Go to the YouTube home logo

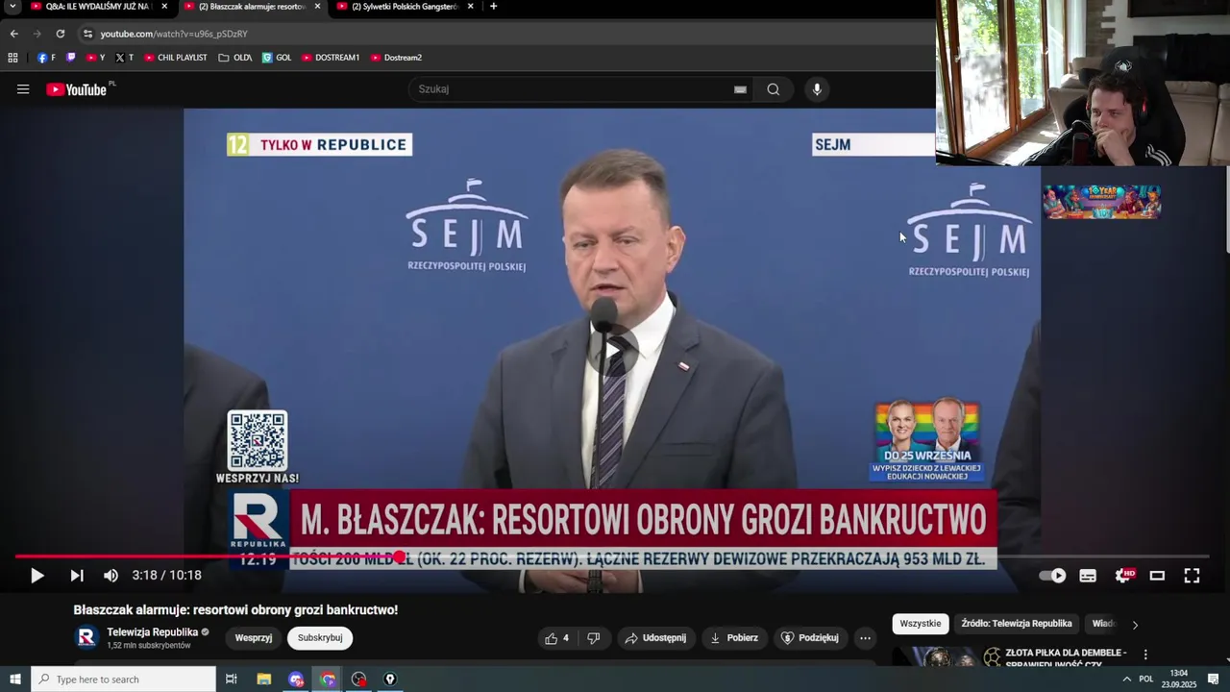tap(77, 89)
